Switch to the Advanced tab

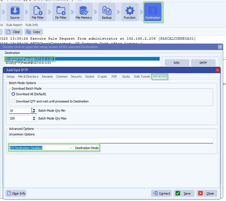tap(160, 76)
